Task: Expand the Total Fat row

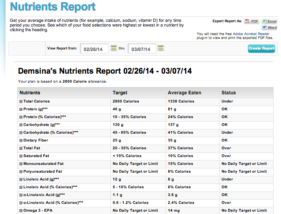Action: click(x=21, y=148)
